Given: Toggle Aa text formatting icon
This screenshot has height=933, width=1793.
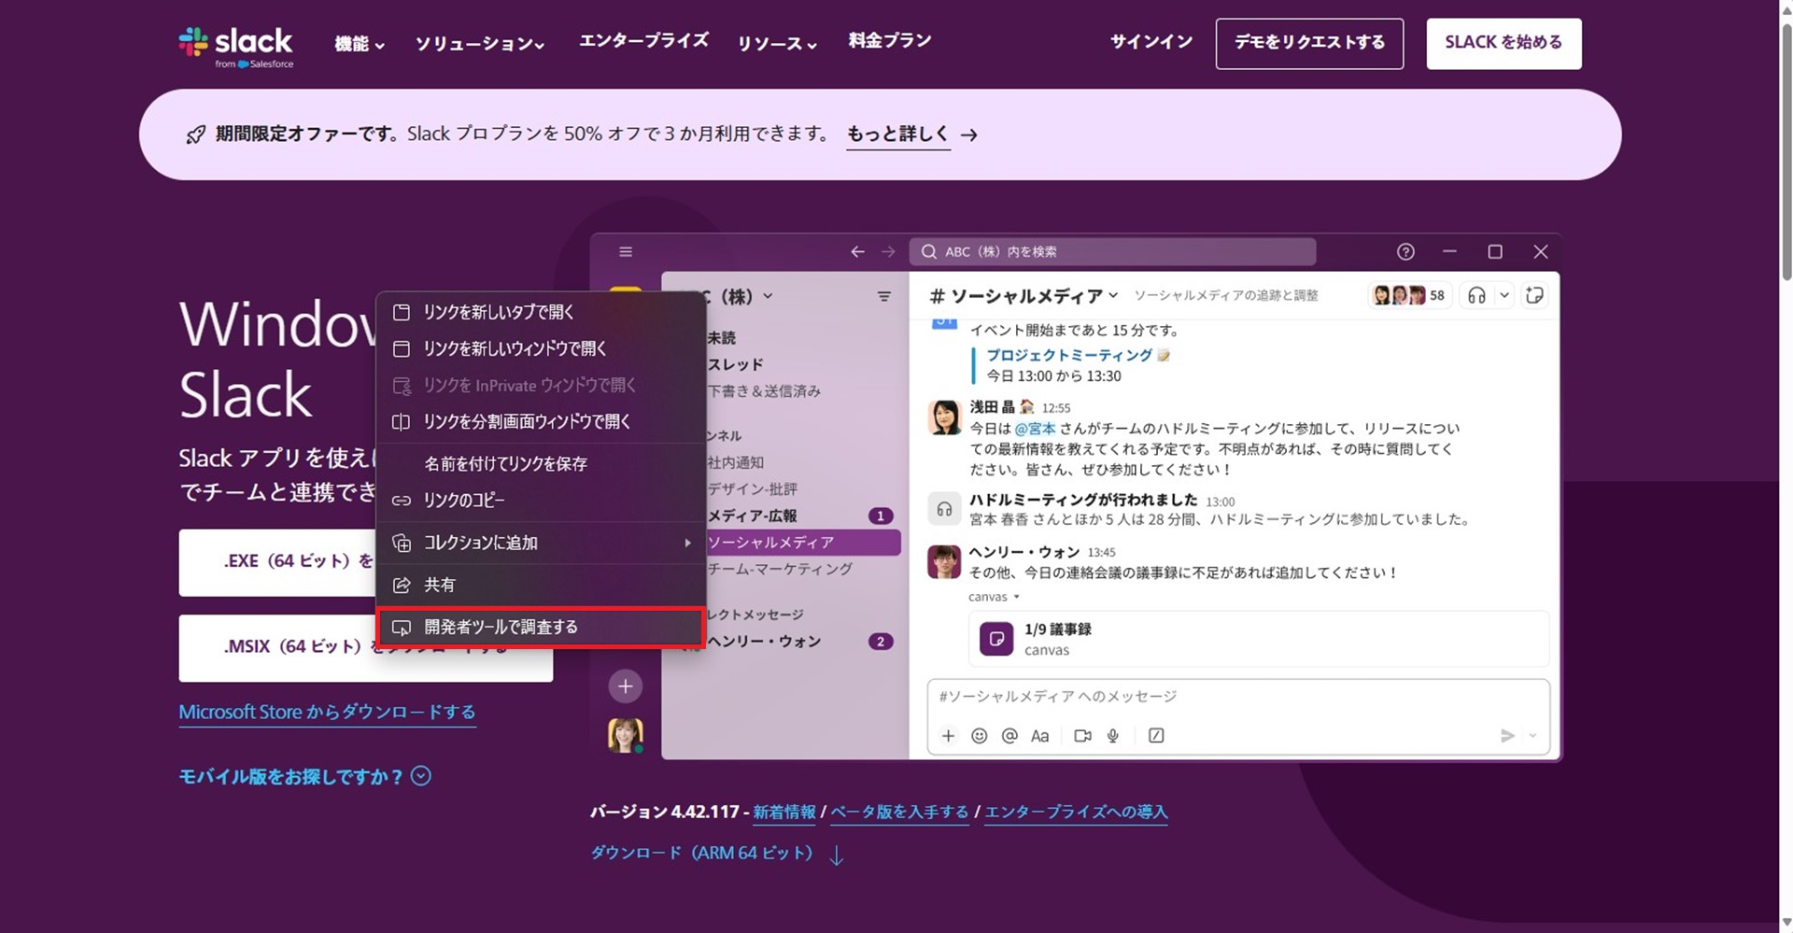Looking at the screenshot, I should tap(1039, 736).
